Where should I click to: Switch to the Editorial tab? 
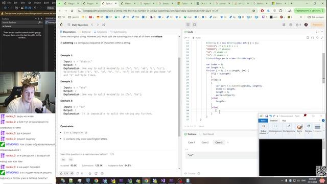pos(85,32)
